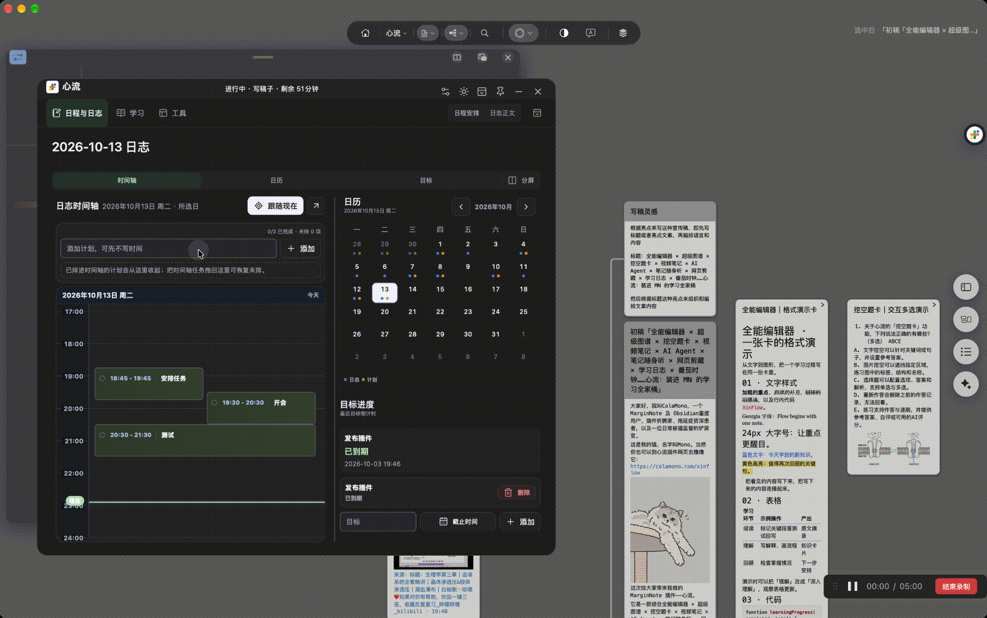Select the 目标 view tab
This screenshot has width=987, height=618.
(426, 181)
